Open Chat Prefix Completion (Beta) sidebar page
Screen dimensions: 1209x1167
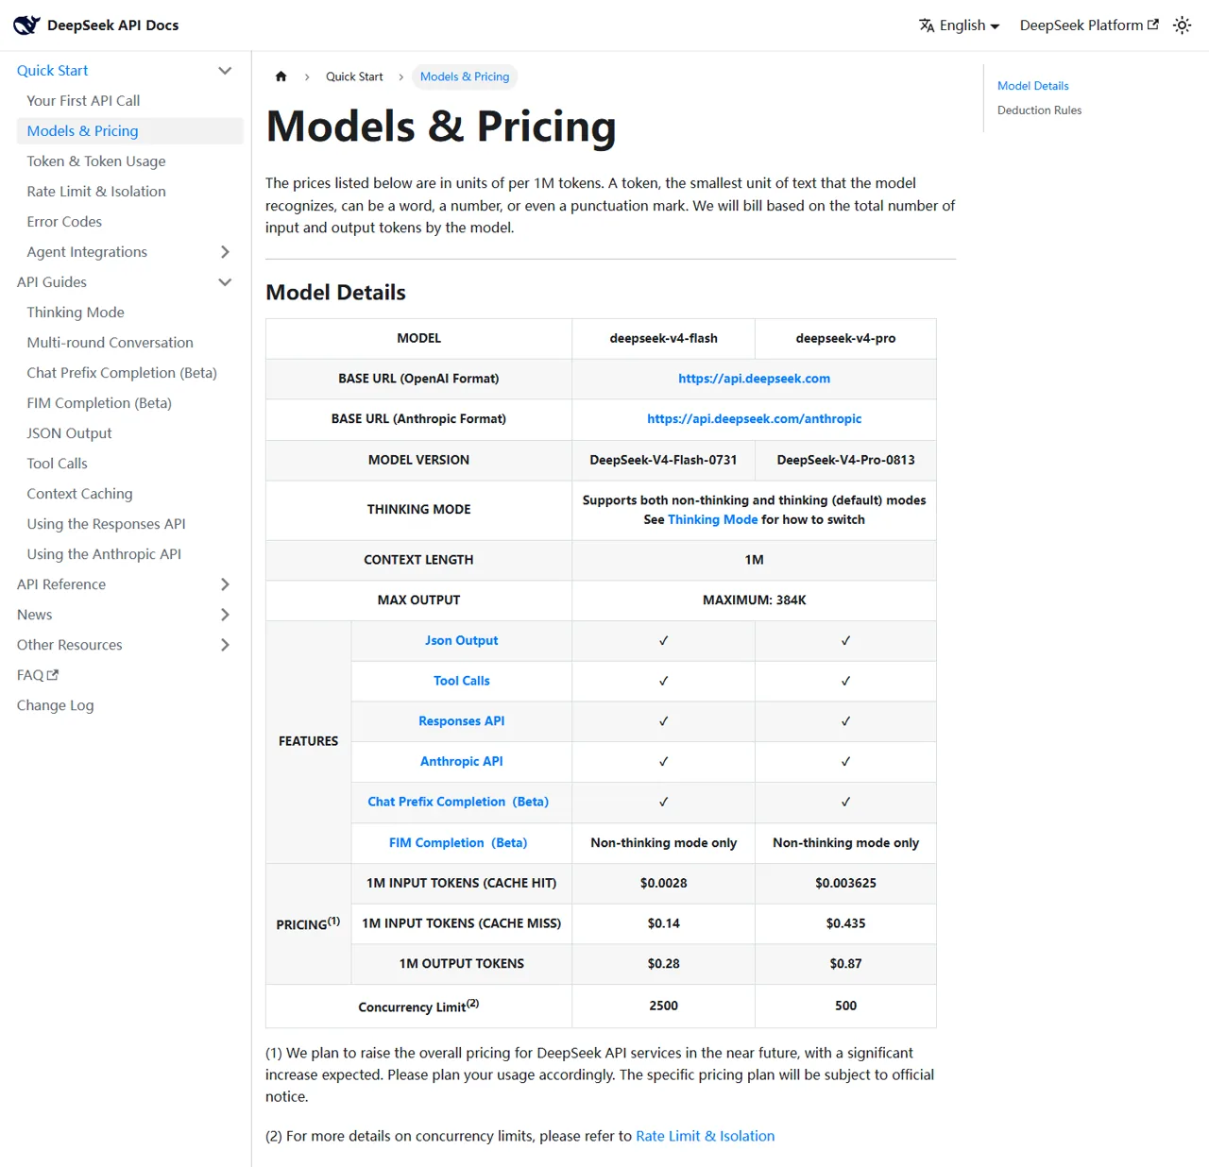point(122,373)
